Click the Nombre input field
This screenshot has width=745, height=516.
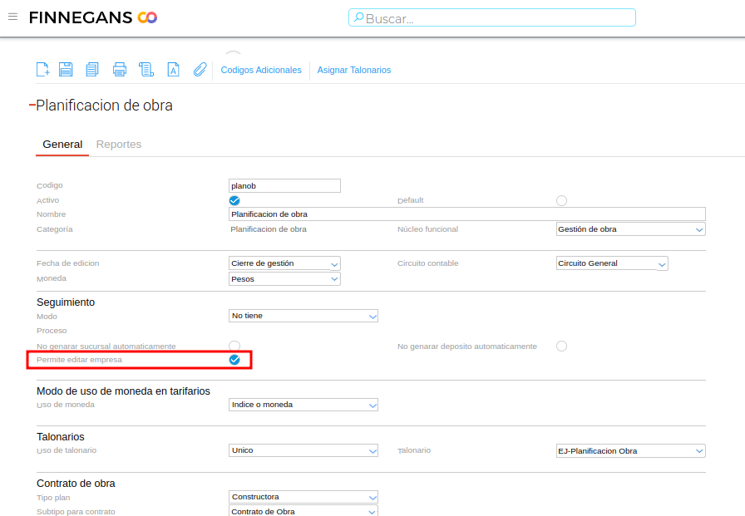(x=467, y=214)
